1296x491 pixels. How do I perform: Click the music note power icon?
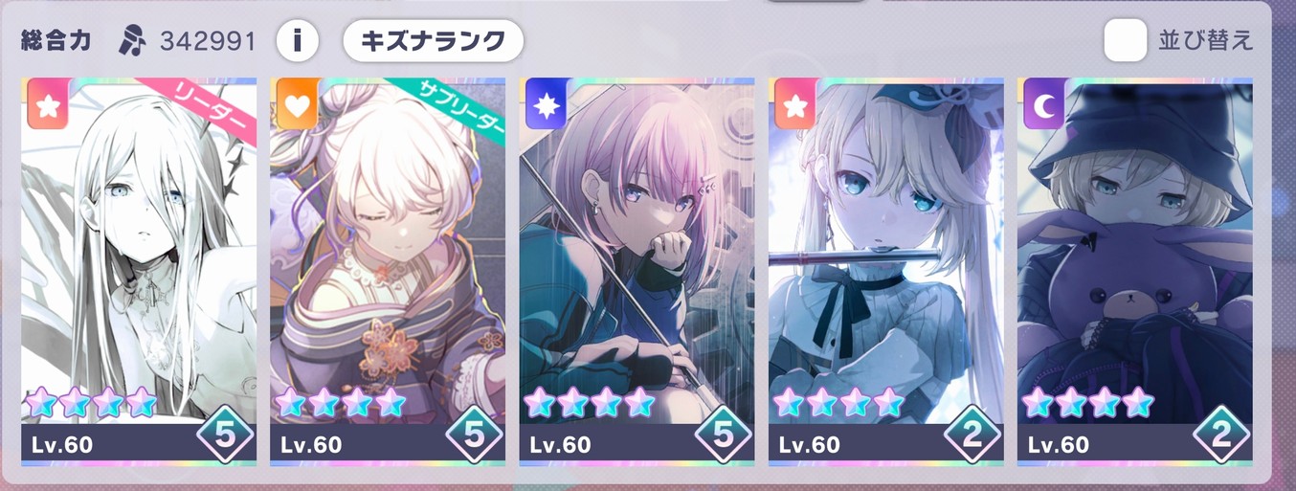(x=132, y=40)
